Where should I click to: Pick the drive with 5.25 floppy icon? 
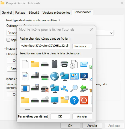click(x=35, y=75)
